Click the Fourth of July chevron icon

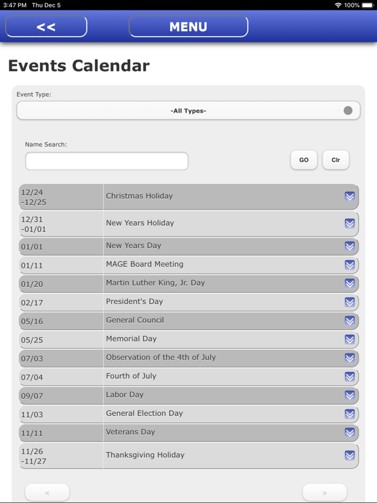click(x=350, y=376)
